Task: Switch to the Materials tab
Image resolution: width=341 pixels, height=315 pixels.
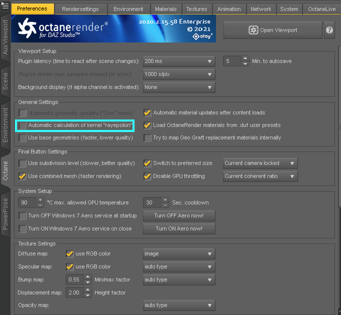Action: [166, 9]
